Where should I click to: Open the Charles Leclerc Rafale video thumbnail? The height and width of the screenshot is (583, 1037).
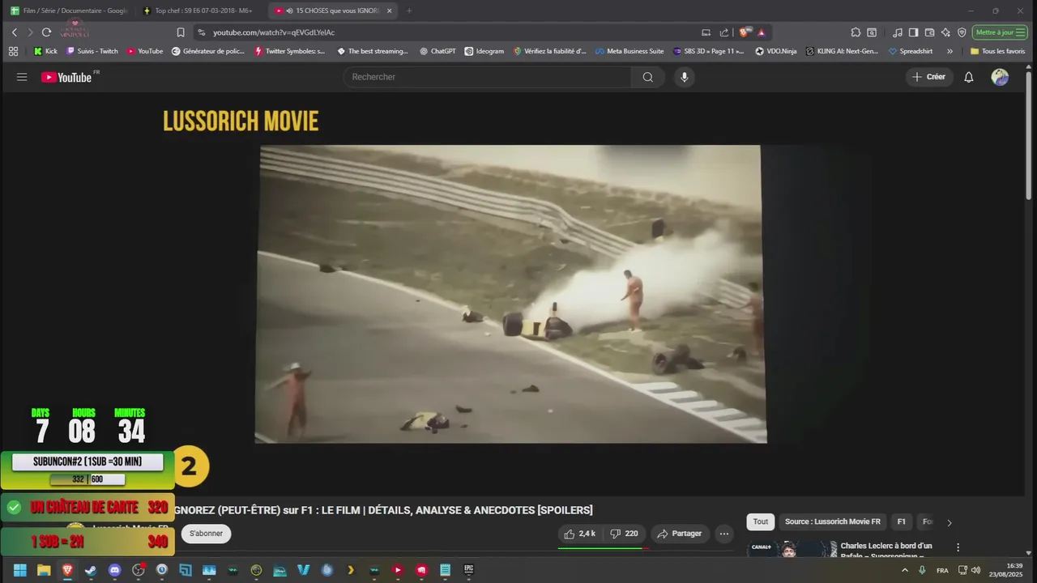coord(792,549)
